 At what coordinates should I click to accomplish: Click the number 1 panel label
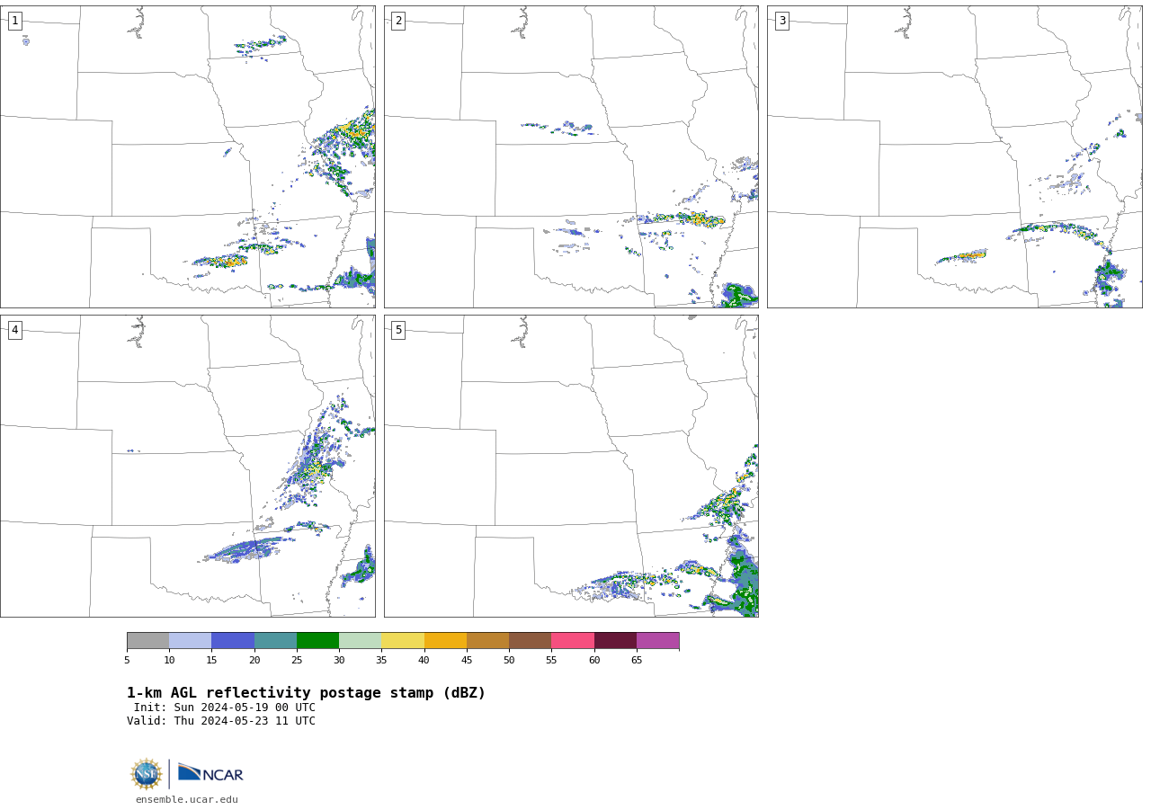pos(14,21)
